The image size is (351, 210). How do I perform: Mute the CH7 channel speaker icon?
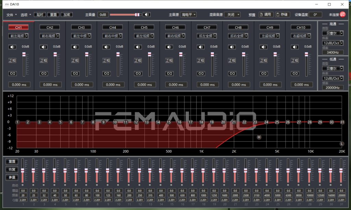[x=201, y=47]
